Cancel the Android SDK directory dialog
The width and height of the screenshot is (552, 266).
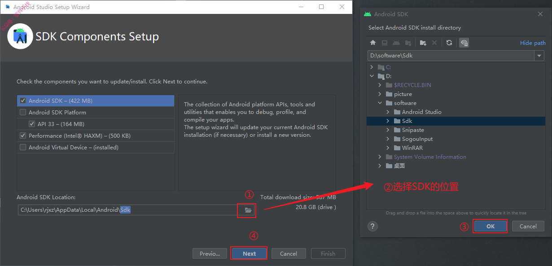pos(528,226)
